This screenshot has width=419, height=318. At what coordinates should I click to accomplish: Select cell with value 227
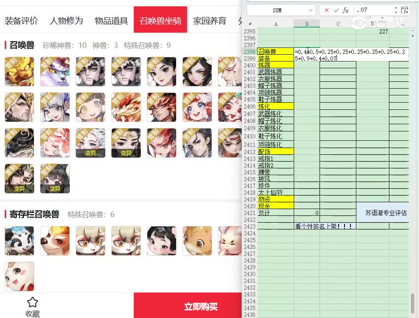[372, 31]
